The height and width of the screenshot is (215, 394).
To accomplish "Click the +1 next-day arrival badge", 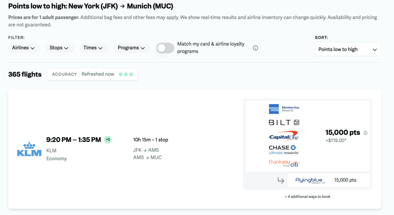I will coord(108,139).
